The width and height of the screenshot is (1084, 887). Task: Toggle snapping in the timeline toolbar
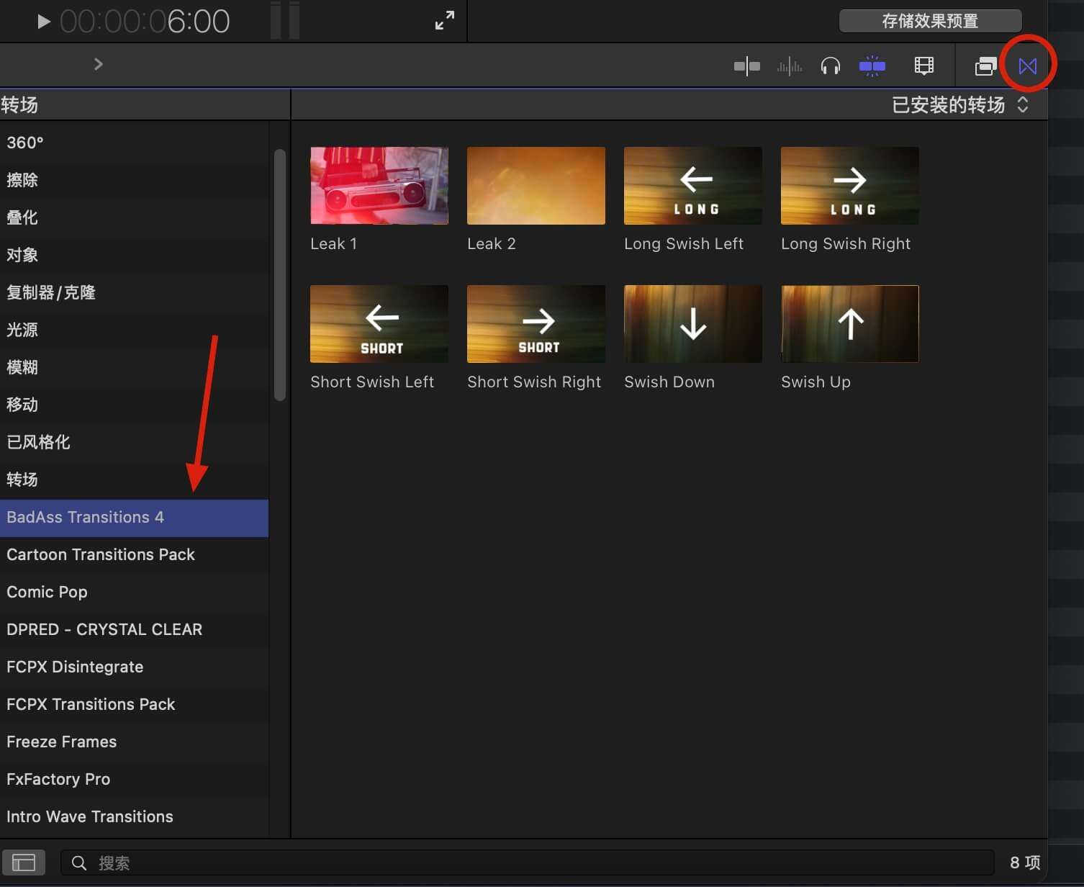tap(872, 66)
